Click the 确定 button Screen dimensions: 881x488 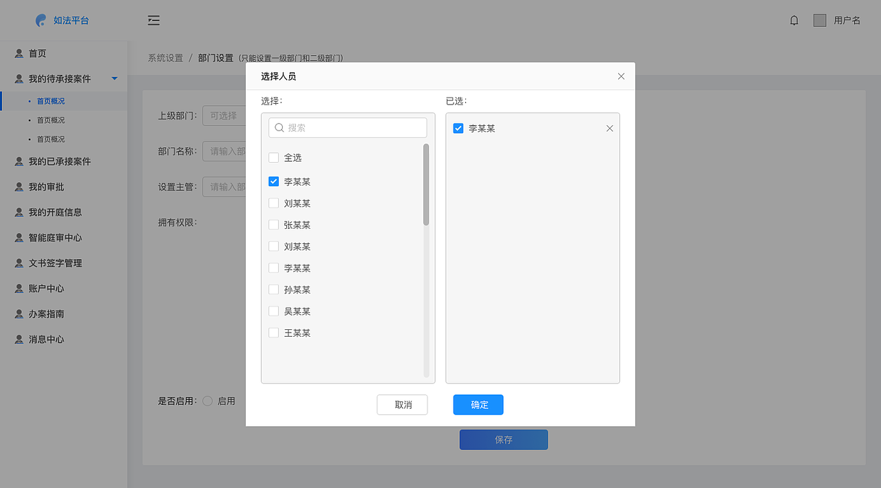tap(478, 405)
